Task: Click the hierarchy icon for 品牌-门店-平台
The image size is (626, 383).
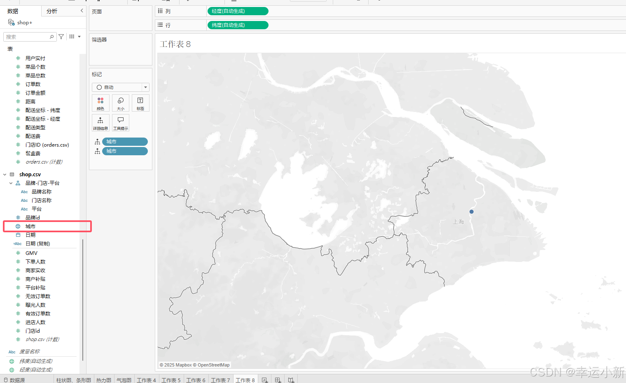Action: (18, 183)
